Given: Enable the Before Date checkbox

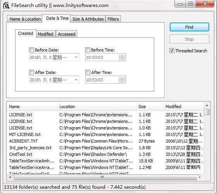Looking at the screenshot, I should point(31,50).
